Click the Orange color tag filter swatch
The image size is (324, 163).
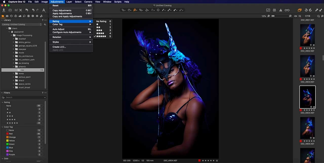pyautogui.click(x=7, y=137)
